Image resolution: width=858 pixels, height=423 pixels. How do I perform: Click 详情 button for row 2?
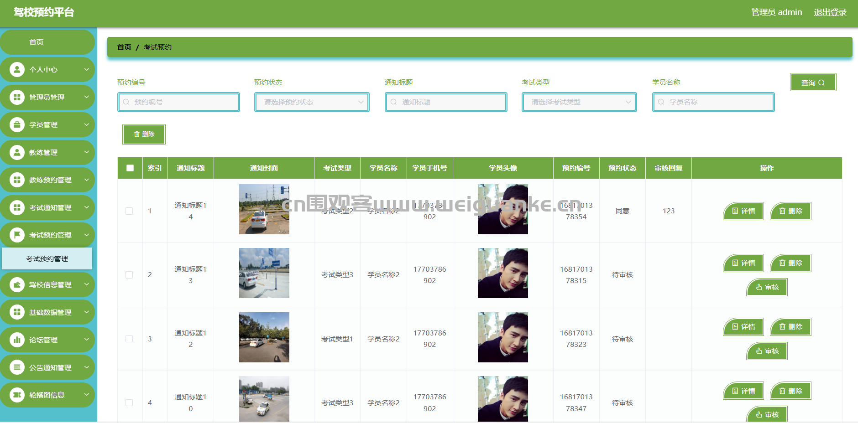[743, 263]
